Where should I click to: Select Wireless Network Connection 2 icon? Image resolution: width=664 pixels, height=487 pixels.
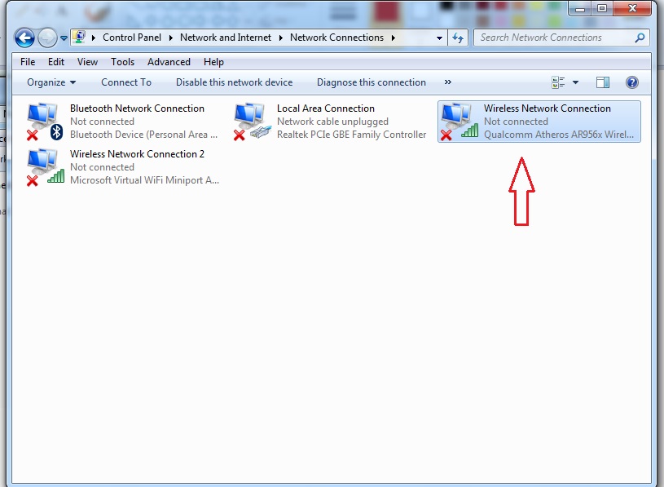(x=45, y=167)
